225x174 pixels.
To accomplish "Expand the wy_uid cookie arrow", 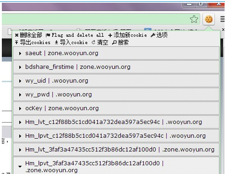I will [20, 81].
